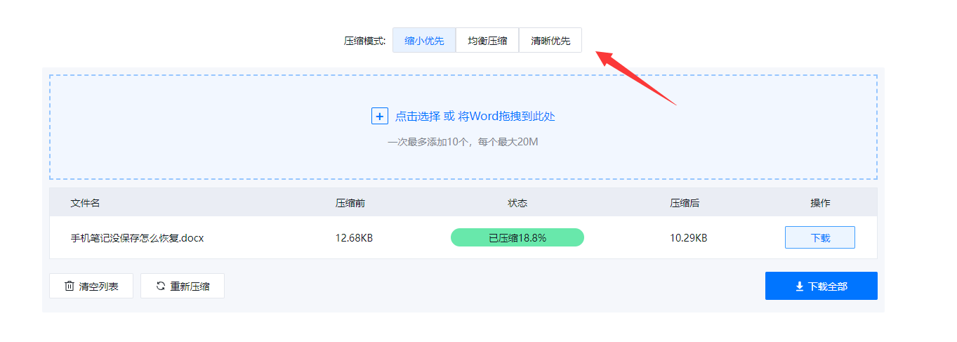Click the 操作 column header

tap(820, 203)
